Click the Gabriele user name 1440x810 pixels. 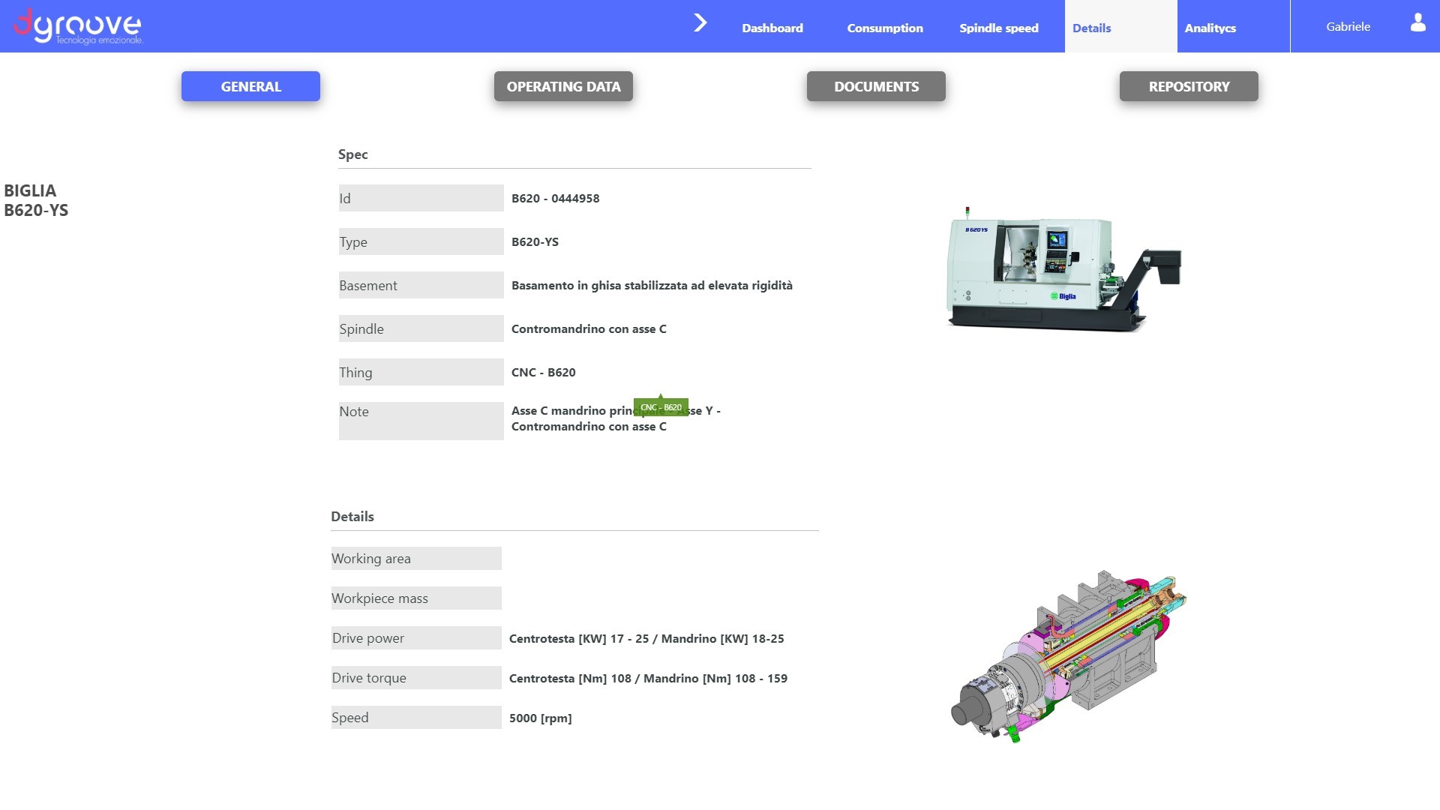coord(1348,26)
